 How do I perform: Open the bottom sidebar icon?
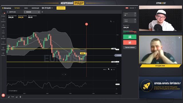coord(3,54)
